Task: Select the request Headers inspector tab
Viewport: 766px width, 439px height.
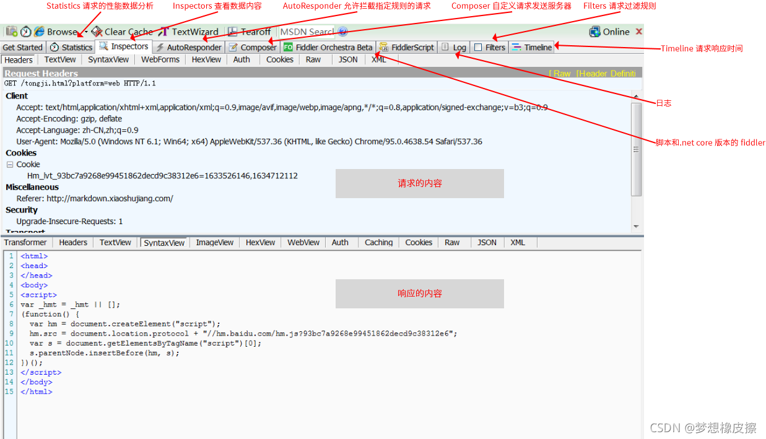Action: 19,59
